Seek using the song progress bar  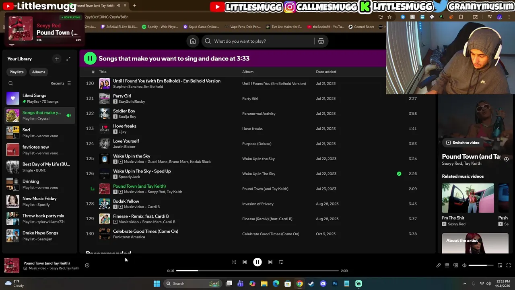point(257,271)
